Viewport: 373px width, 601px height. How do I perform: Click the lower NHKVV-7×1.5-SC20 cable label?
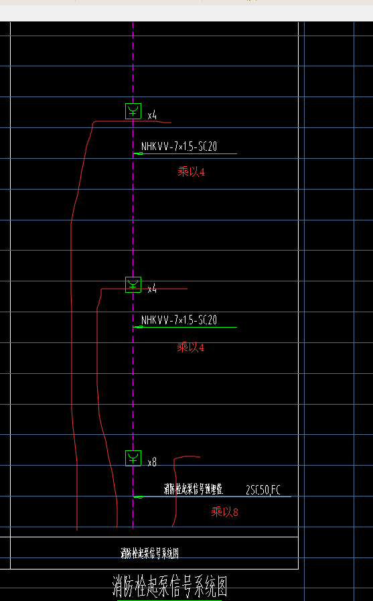(x=179, y=320)
